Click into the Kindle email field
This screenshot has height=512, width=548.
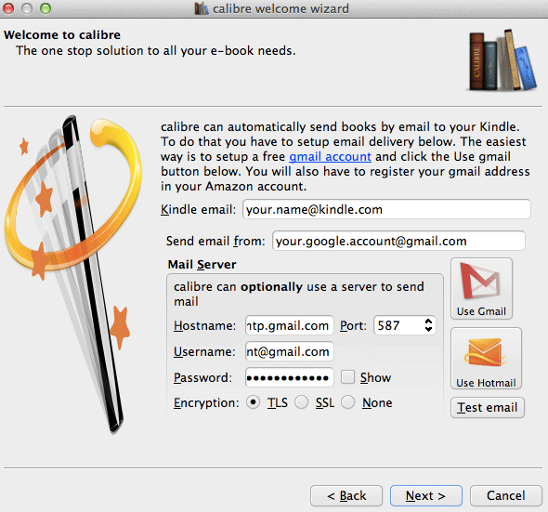click(x=386, y=209)
